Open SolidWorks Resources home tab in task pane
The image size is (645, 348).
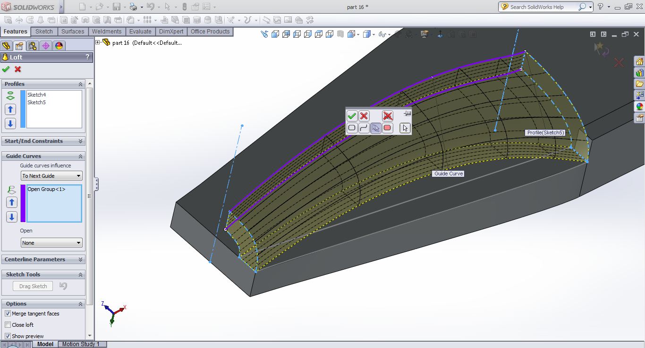[639, 62]
